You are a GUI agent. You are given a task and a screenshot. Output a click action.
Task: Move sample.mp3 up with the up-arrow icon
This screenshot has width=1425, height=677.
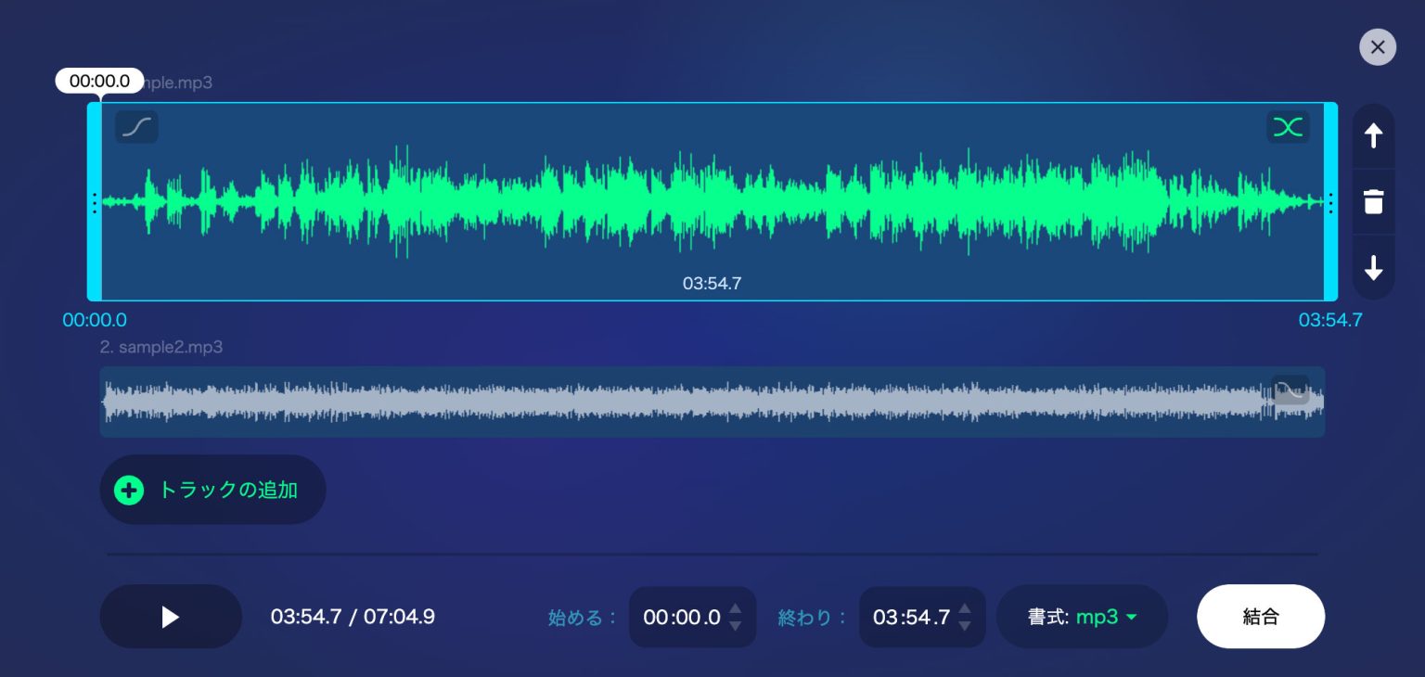point(1374,135)
